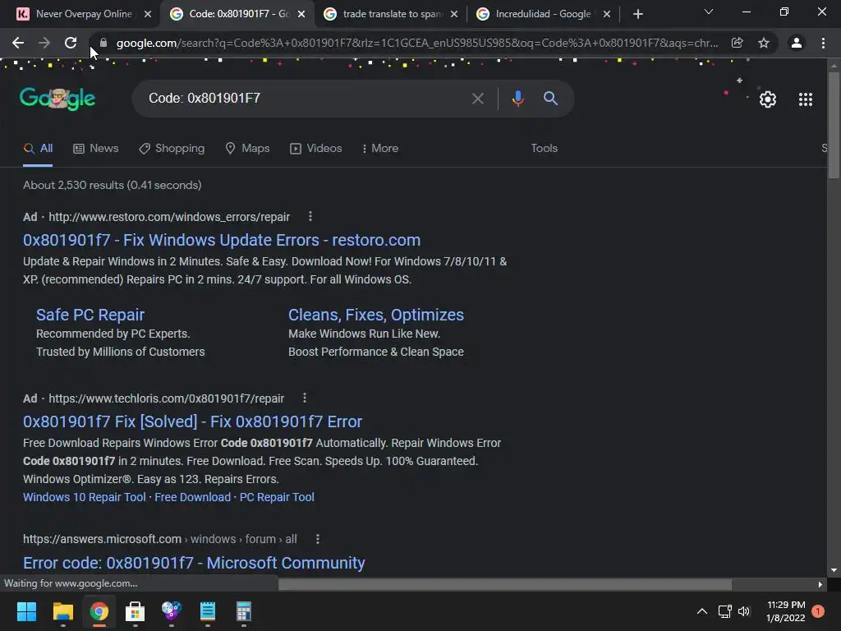Open the Windows Start menu
Image resolution: width=841 pixels, height=631 pixels.
(26, 611)
